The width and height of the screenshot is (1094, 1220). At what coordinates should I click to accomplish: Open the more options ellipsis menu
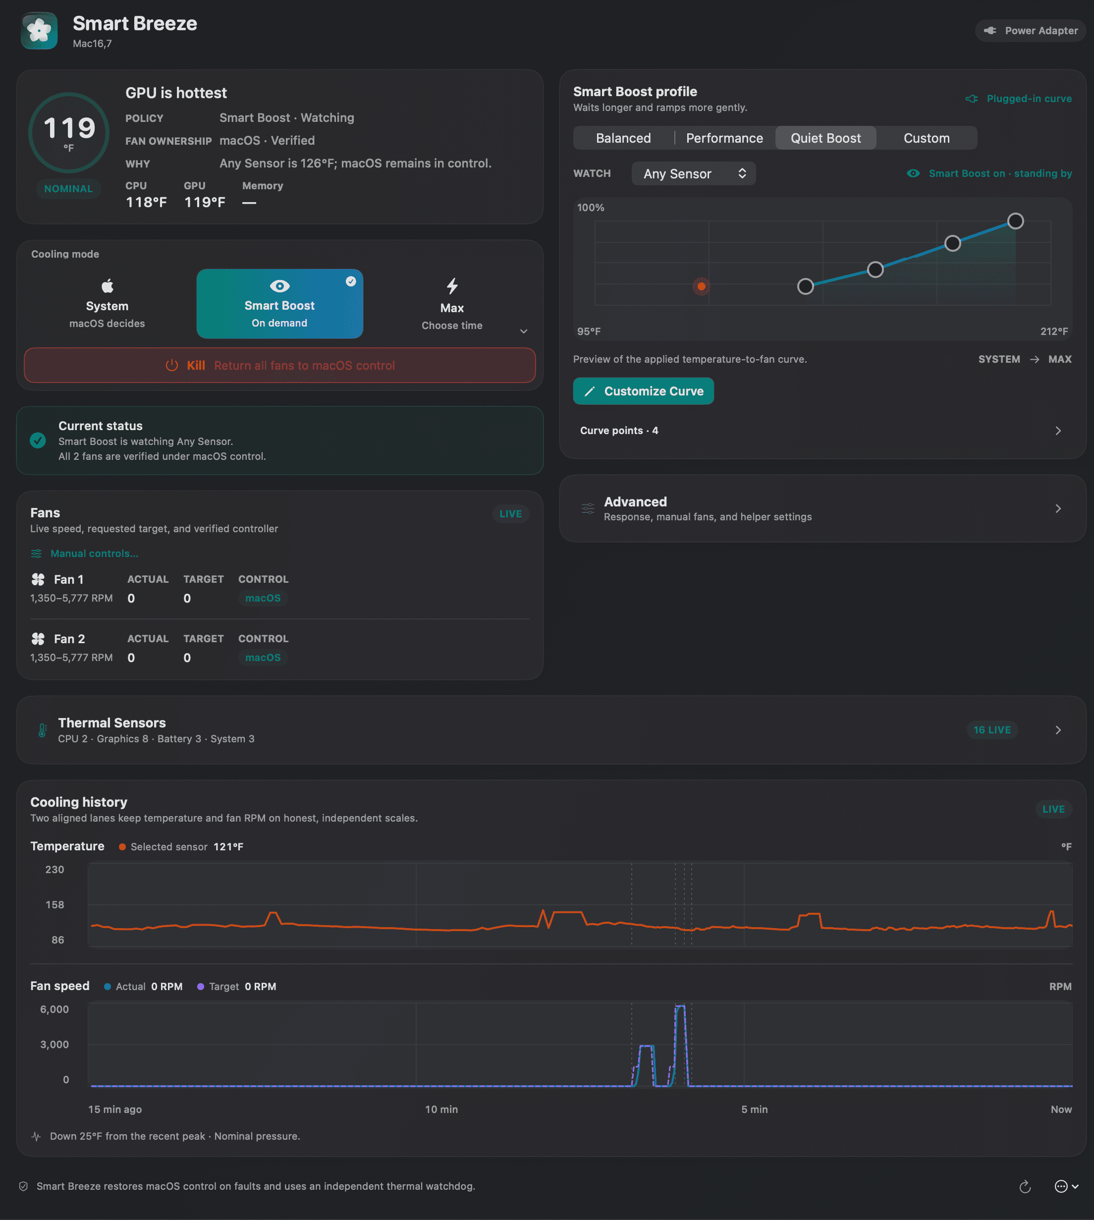(x=1066, y=1186)
